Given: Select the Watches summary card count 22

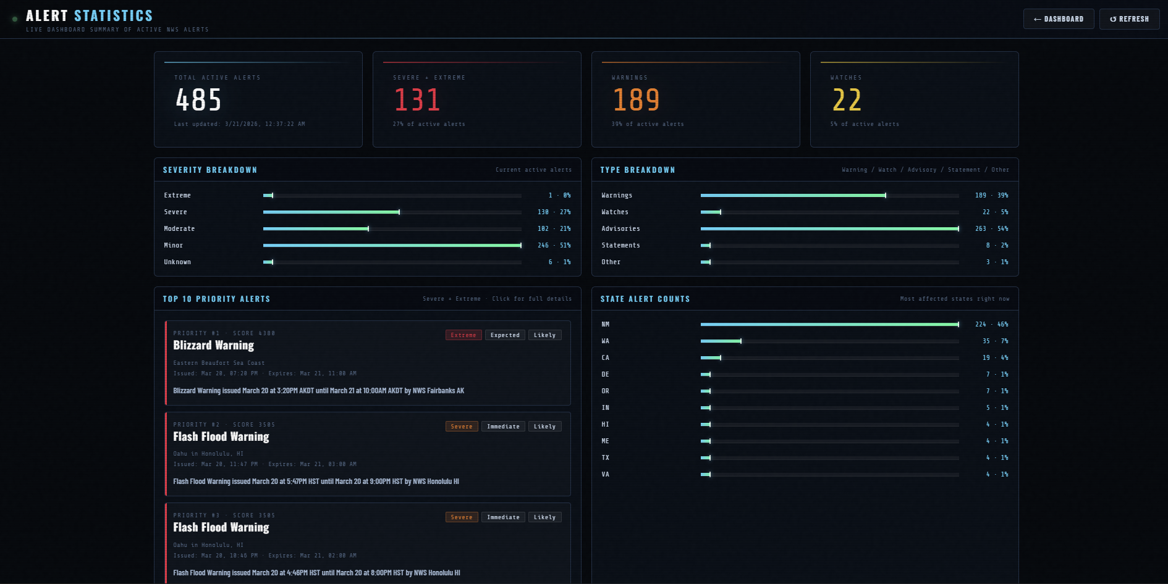Looking at the screenshot, I should pos(847,100).
